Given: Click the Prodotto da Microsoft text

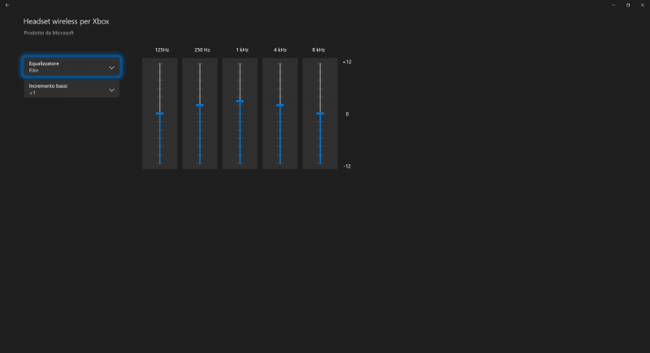Looking at the screenshot, I should 49,33.
